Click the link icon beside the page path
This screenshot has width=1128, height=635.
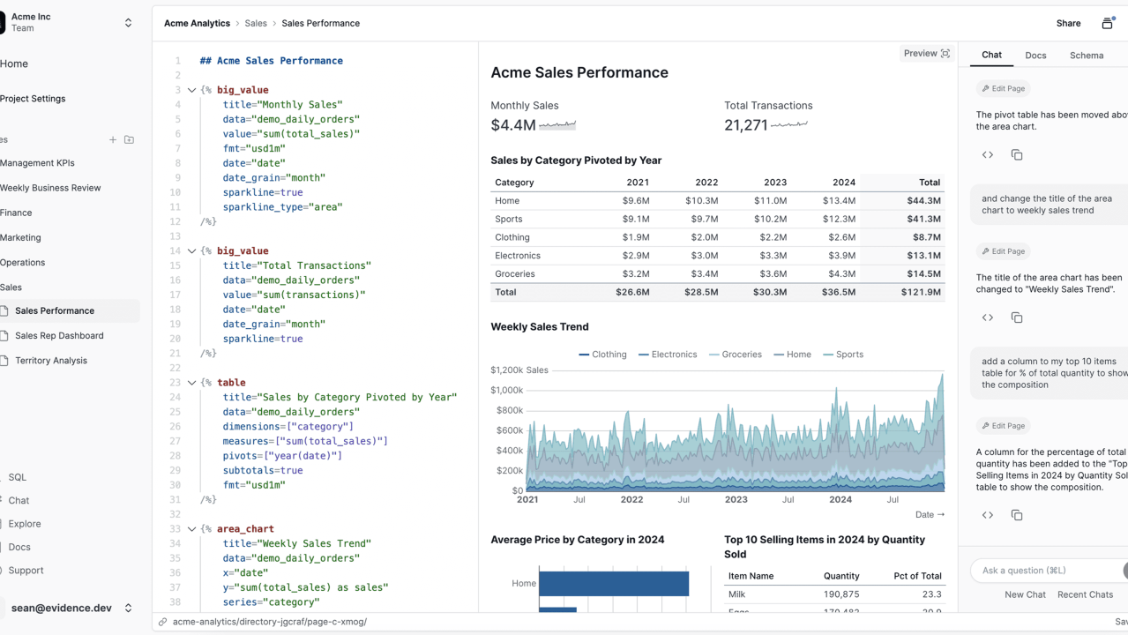pyautogui.click(x=162, y=622)
